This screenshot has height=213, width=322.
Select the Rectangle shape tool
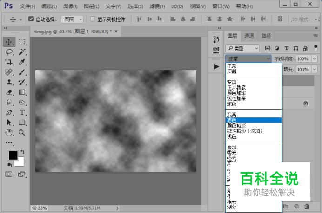tap(22, 122)
